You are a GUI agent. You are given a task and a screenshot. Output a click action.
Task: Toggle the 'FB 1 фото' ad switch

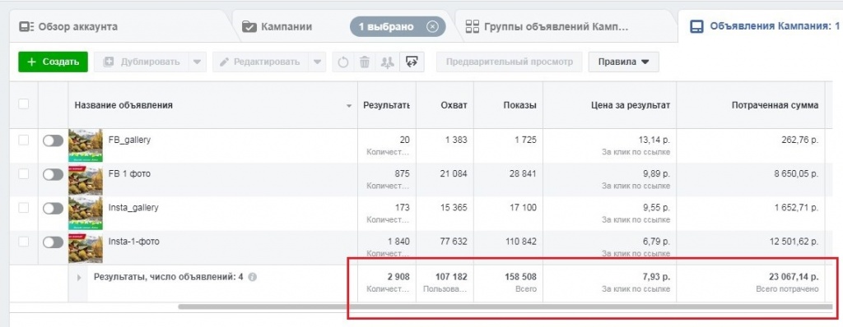[53, 174]
